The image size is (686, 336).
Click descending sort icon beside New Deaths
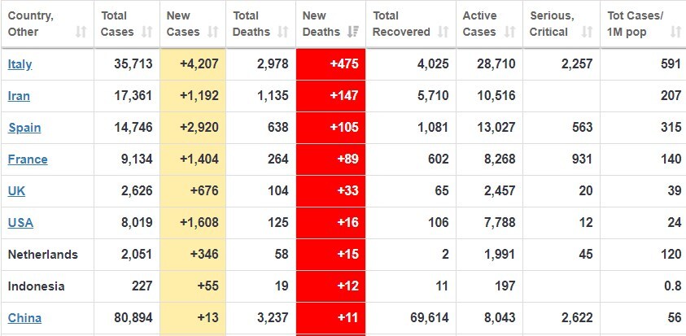[x=352, y=32]
